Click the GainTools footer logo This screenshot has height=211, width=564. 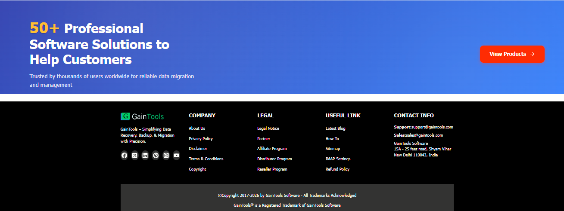pyautogui.click(x=142, y=116)
